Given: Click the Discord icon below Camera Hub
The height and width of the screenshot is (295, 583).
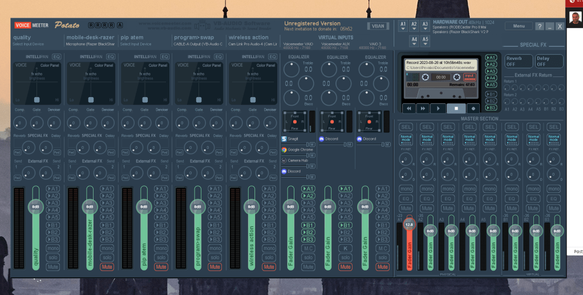Looking at the screenshot, I should pos(284,171).
